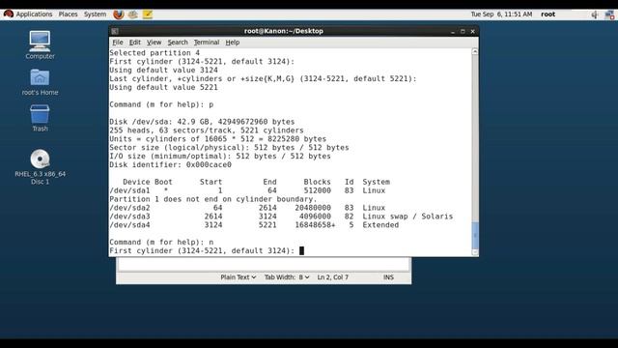
Task: Open the terminal Edit menu
Action: pos(135,43)
